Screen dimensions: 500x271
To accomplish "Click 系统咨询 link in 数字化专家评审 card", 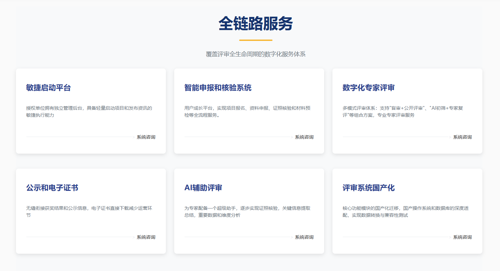I will tap(462, 137).
